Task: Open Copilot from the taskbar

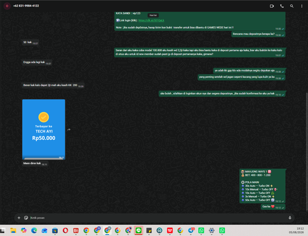Action: point(23,230)
